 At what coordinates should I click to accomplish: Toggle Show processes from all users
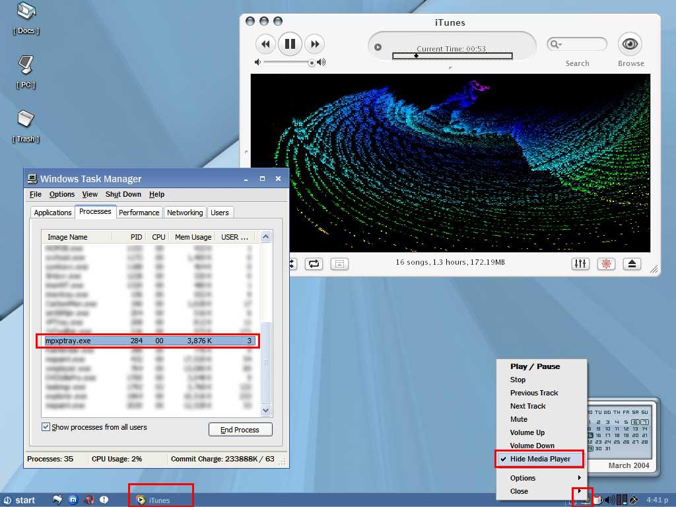pos(46,426)
